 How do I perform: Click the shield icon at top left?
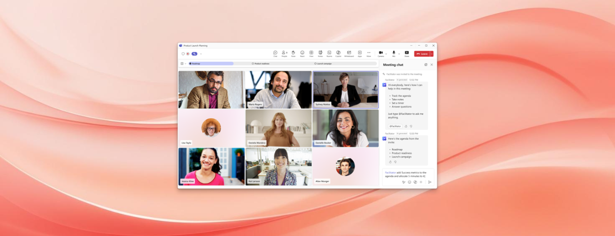[x=183, y=54]
